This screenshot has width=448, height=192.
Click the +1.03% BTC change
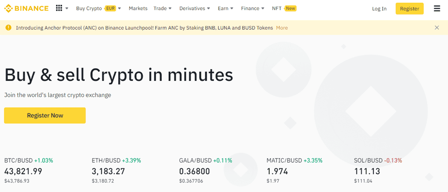pos(44,160)
